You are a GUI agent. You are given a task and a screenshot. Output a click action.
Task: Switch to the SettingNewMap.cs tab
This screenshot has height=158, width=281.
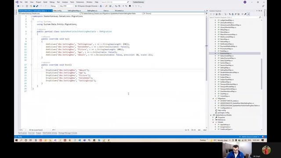(74, 11)
